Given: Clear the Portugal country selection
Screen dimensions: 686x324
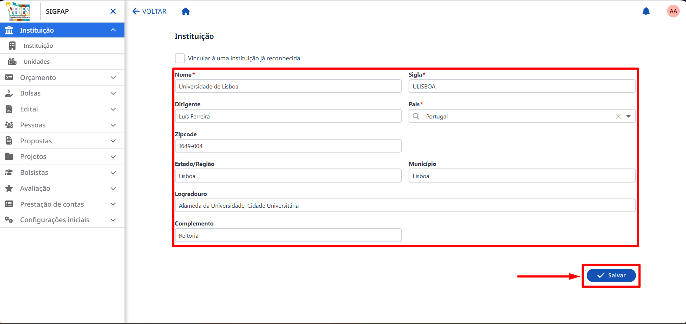Looking at the screenshot, I should 618,116.
